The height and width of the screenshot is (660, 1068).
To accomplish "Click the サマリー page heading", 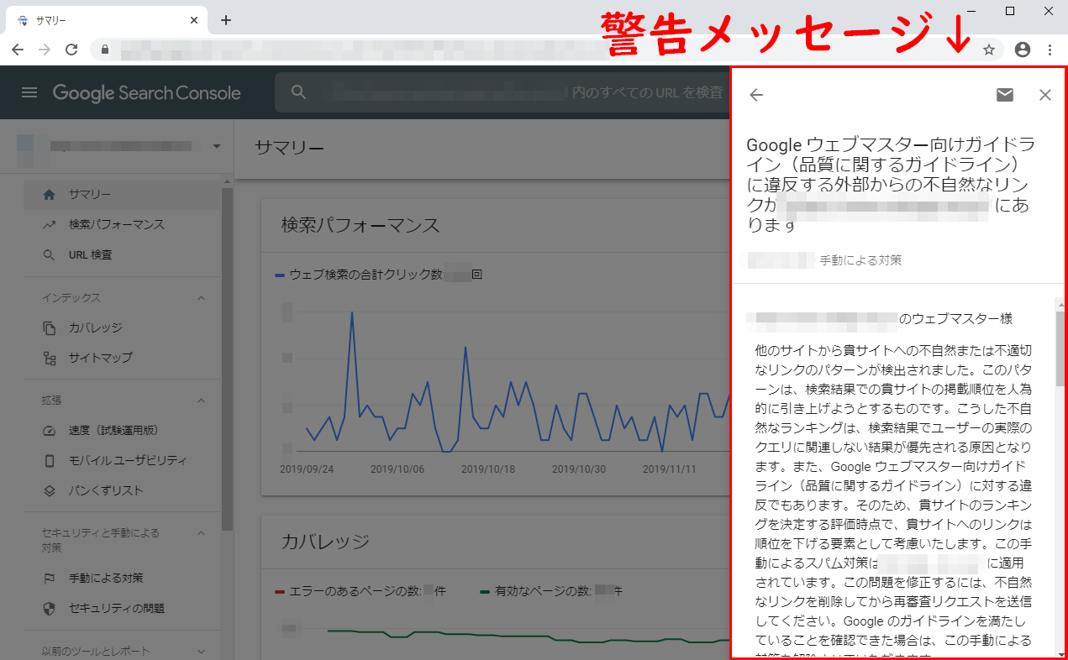I will tap(289, 148).
